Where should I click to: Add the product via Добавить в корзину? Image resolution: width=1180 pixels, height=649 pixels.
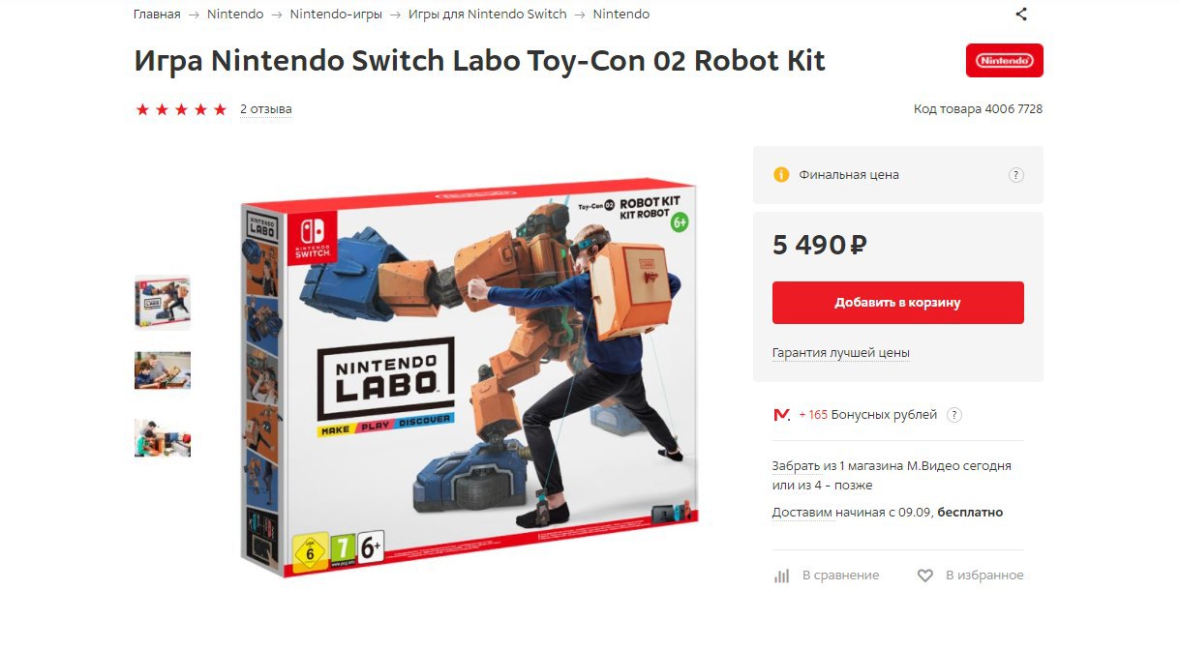898,303
